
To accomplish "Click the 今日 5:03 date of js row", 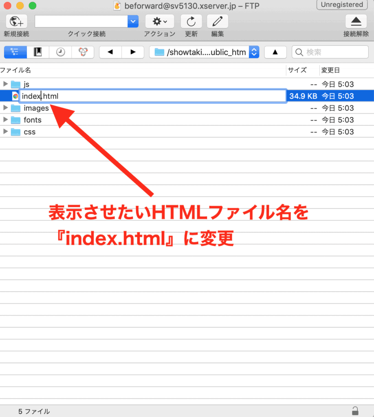I will (338, 84).
